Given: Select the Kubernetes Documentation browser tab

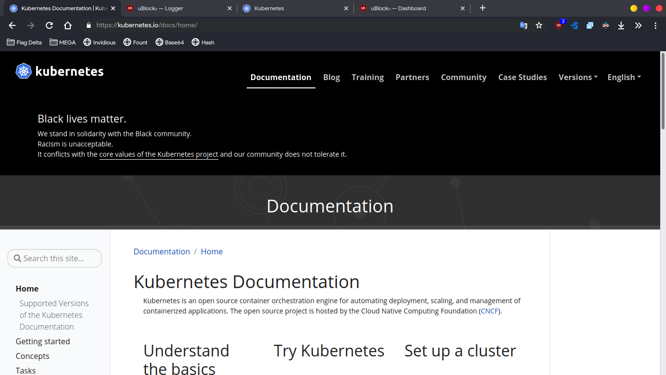Looking at the screenshot, I should (61, 8).
